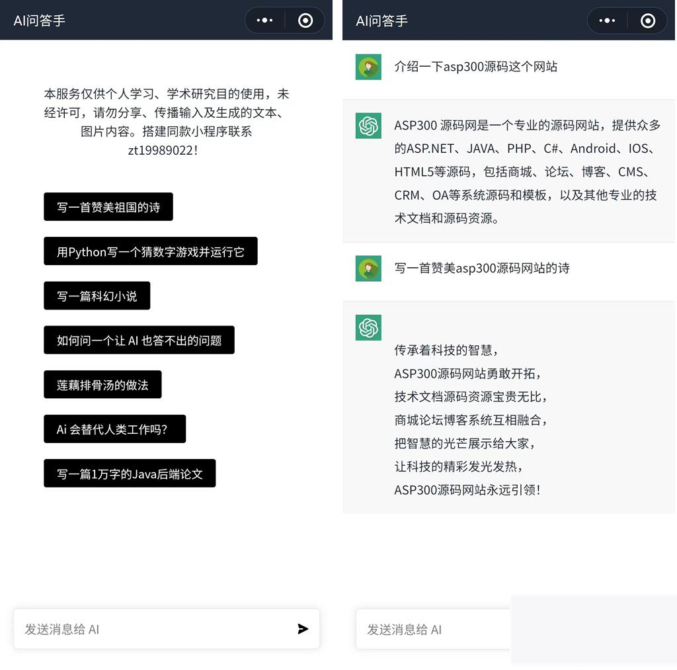Click the left "发送消息给 AI" input field
Image resolution: width=677 pixels, height=670 pixels.
click(132, 629)
